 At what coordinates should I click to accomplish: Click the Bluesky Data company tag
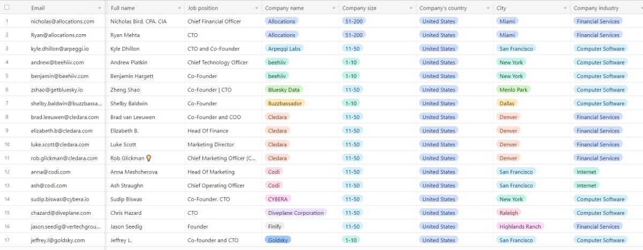(x=284, y=90)
